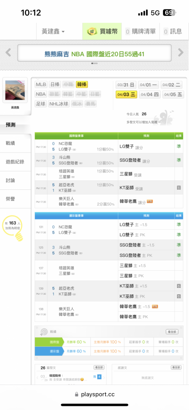
Task: Click 看全部 button in 戰績 section
Action: coord(172,332)
